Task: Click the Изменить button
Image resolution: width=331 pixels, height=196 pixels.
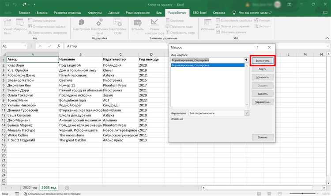Action: tap(263, 77)
